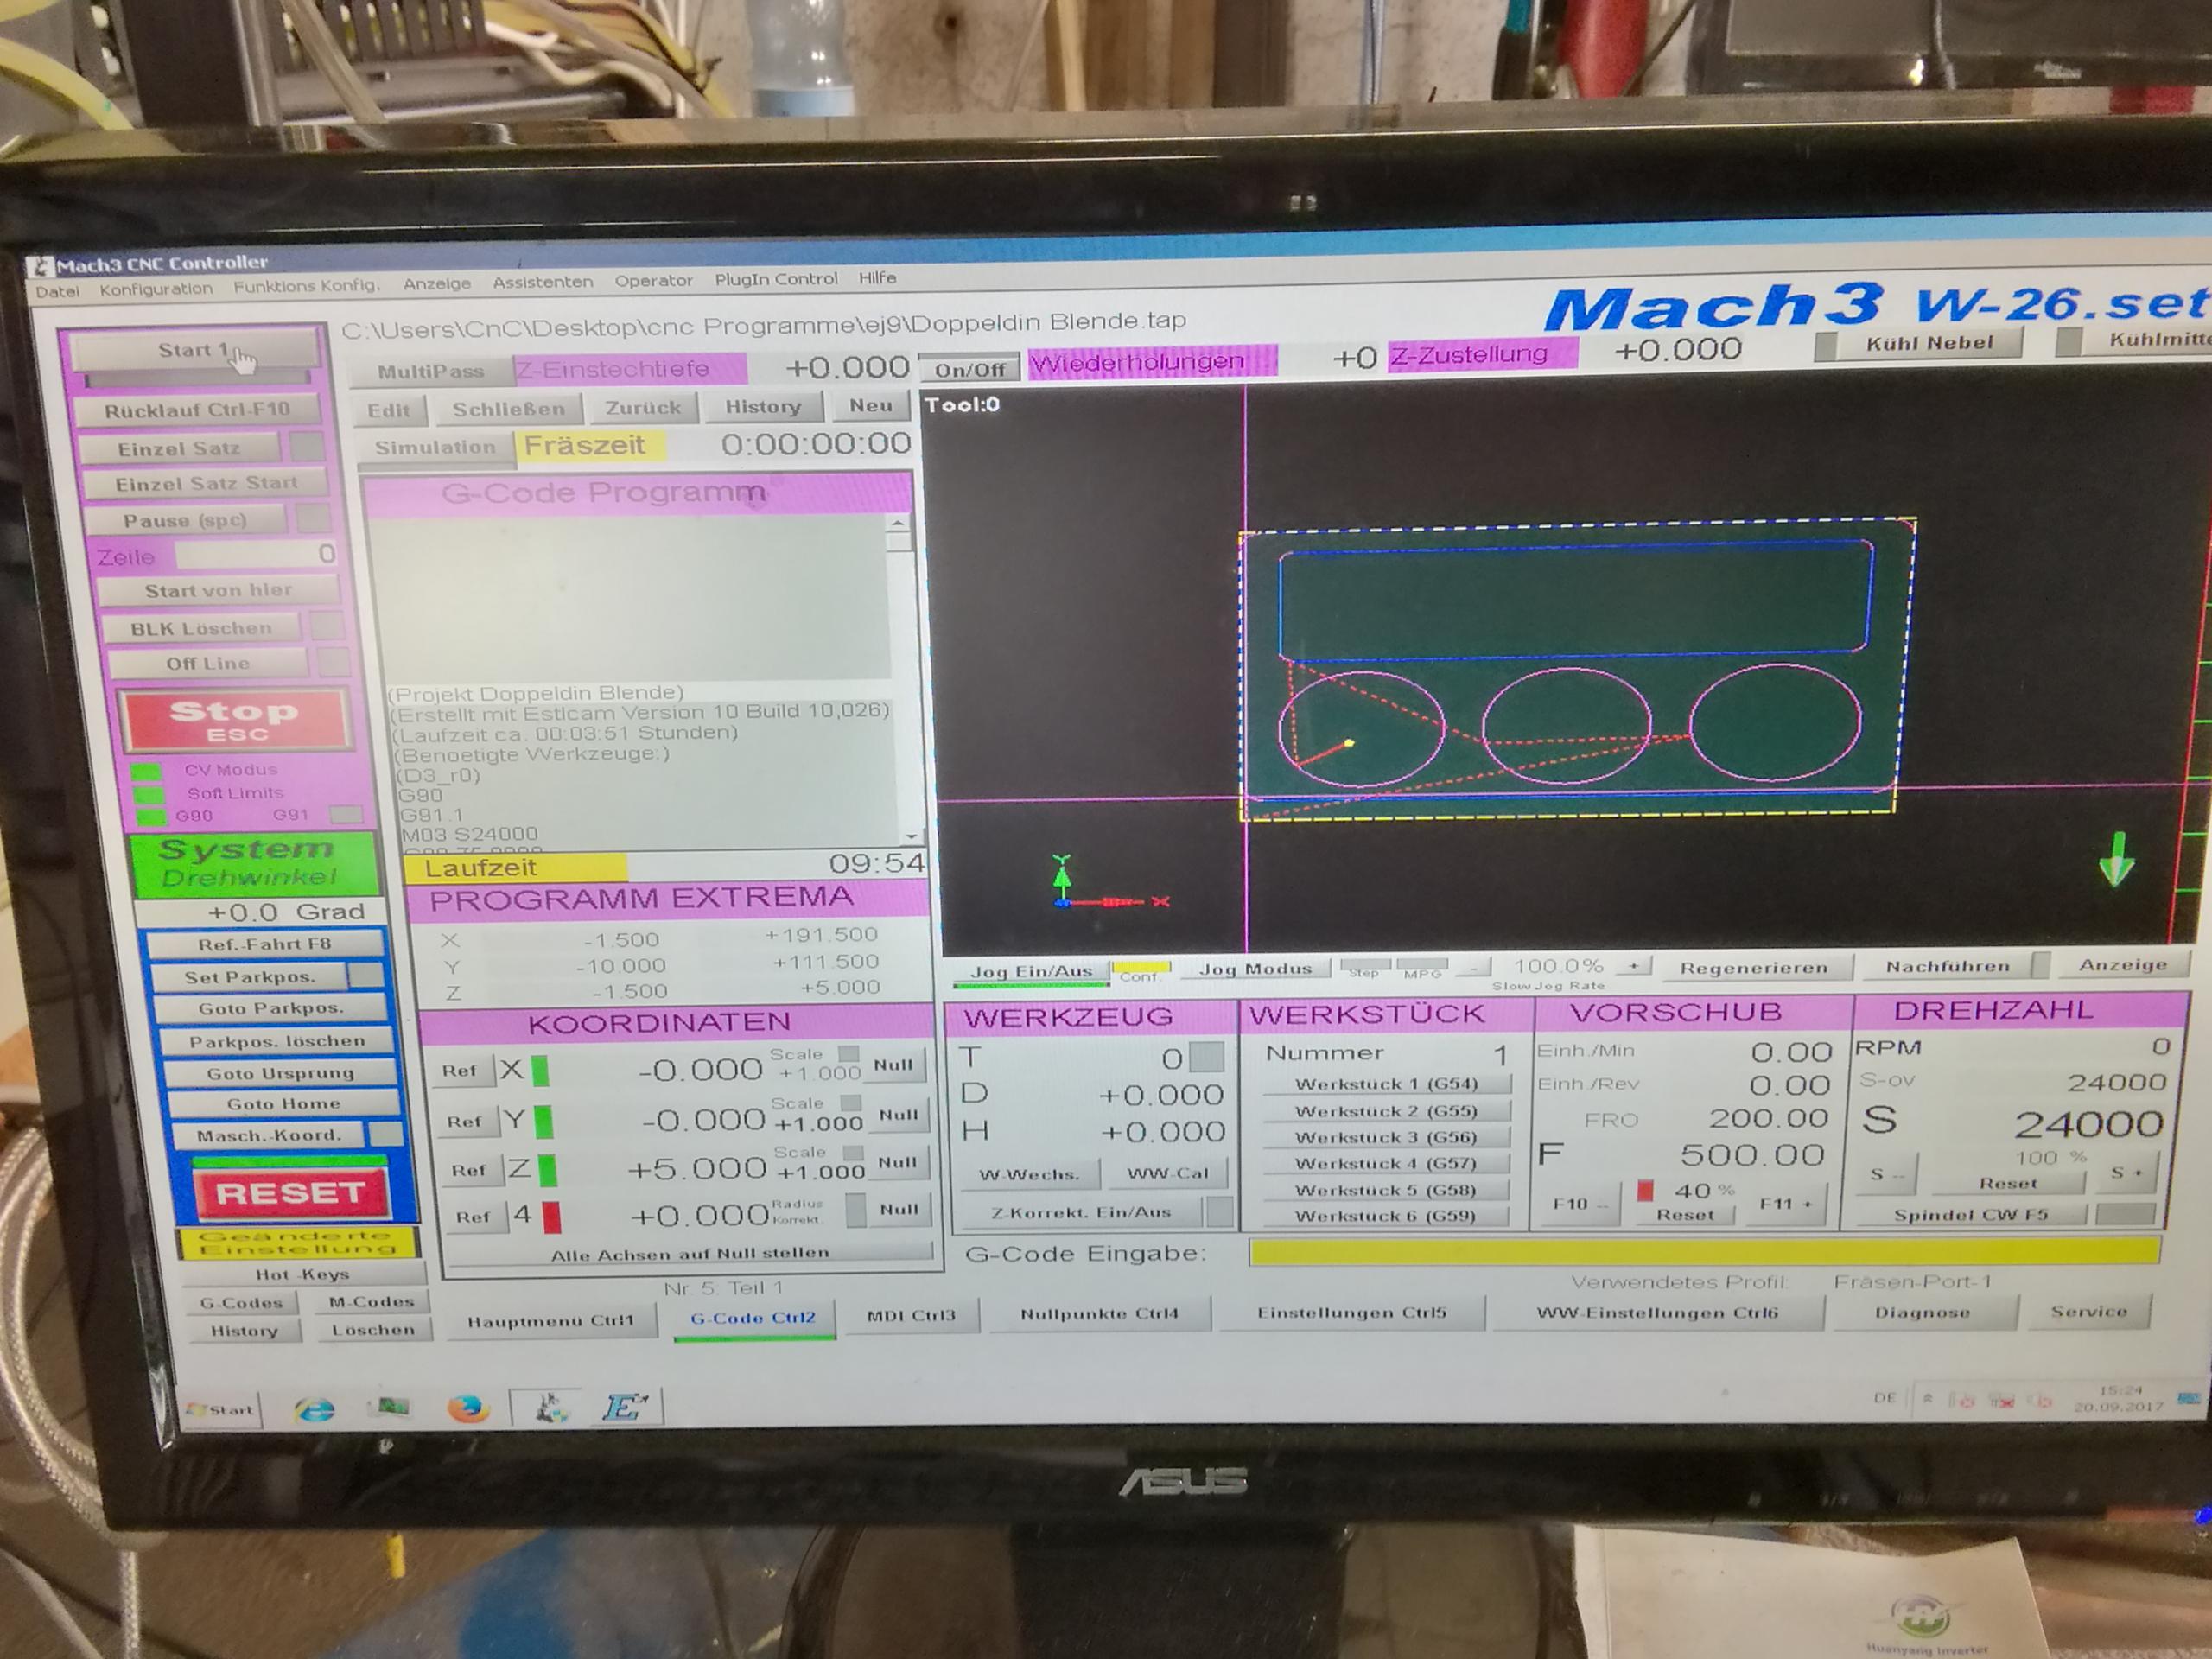Open Estlcam taskbar icon
This screenshot has width=2212, height=1659.
click(624, 1407)
